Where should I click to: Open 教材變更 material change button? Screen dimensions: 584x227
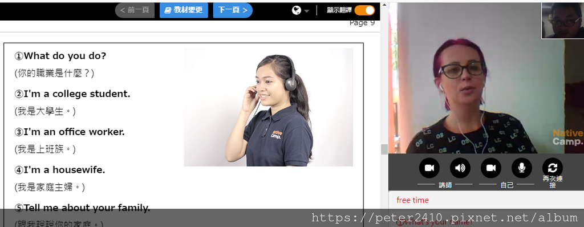184,10
